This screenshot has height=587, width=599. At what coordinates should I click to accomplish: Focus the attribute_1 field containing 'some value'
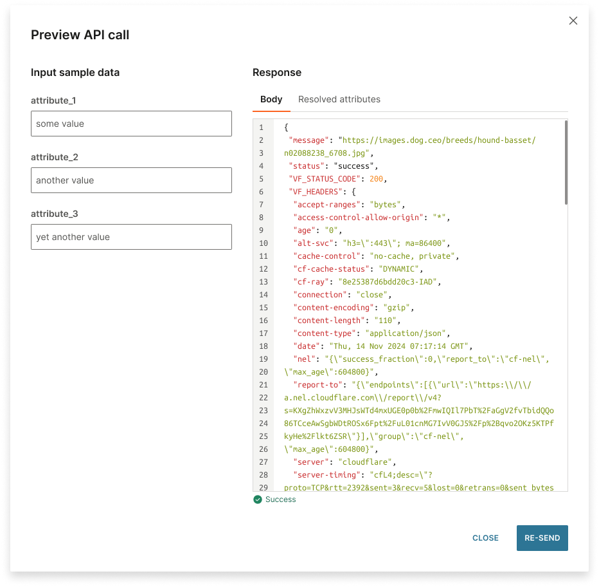(131, 124)
